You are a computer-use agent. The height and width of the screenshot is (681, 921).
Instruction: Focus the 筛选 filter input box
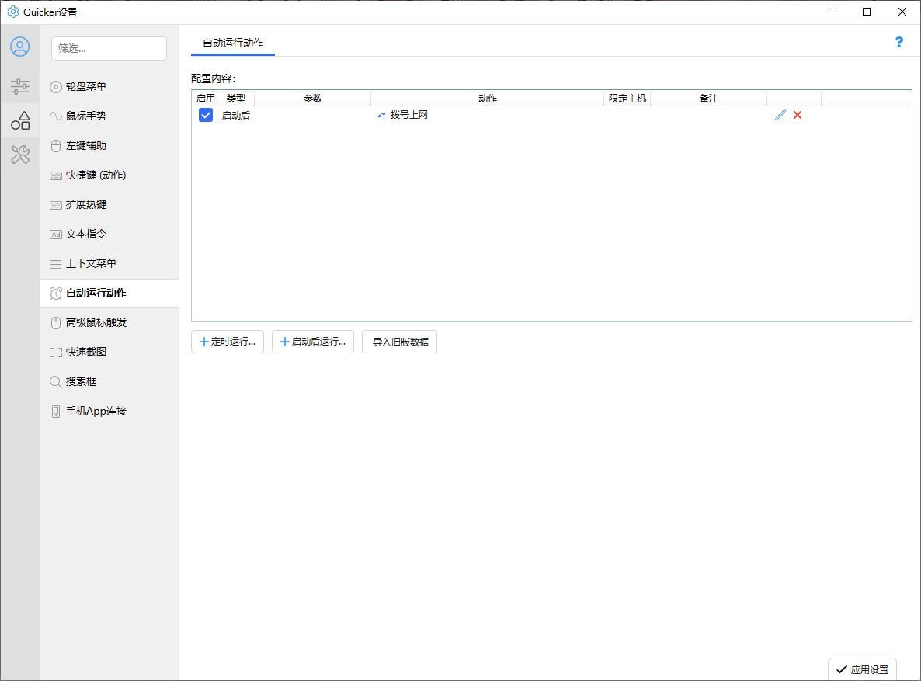coord(109,48)
